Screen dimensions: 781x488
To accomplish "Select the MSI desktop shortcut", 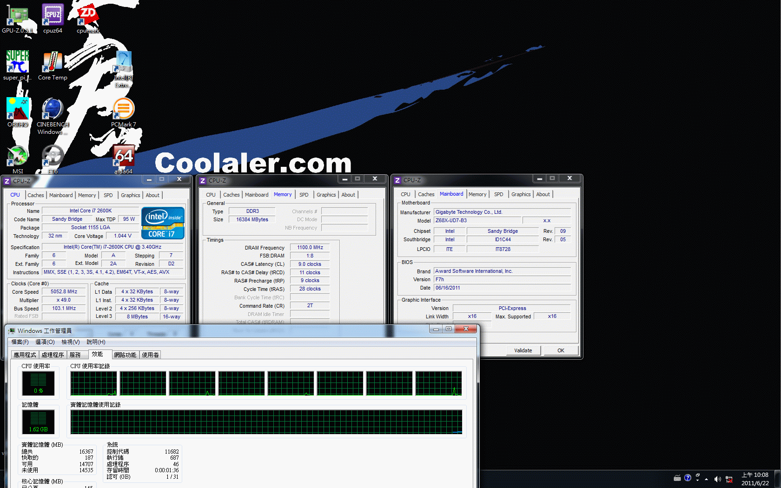I will [17, 159].
